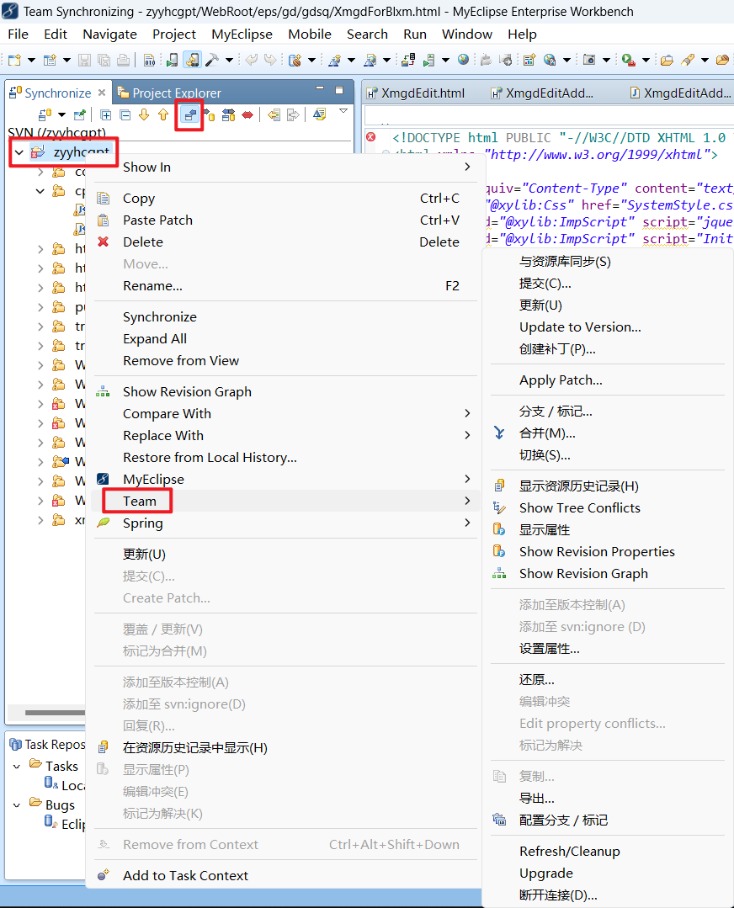Choose 与资源库同步(S) in Team submenu
Viewport: 734px width, 908px height.
(x=609, y=261)
